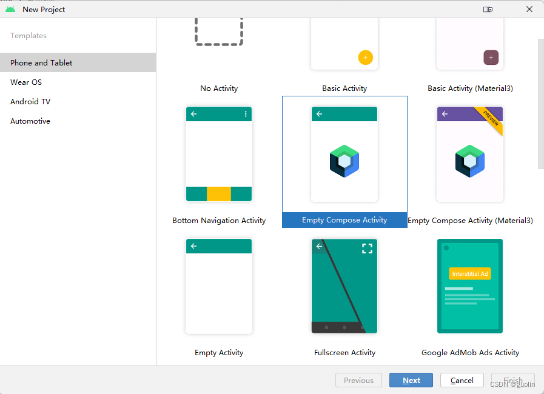Click the yellow PREVIEW ribbon on Material3 card

[x=491, y=119]
